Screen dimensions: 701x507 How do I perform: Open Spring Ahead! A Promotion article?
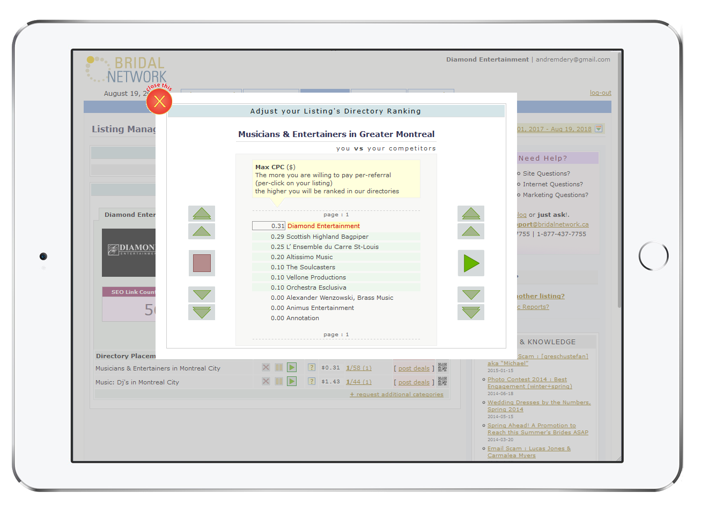point(537,429)
